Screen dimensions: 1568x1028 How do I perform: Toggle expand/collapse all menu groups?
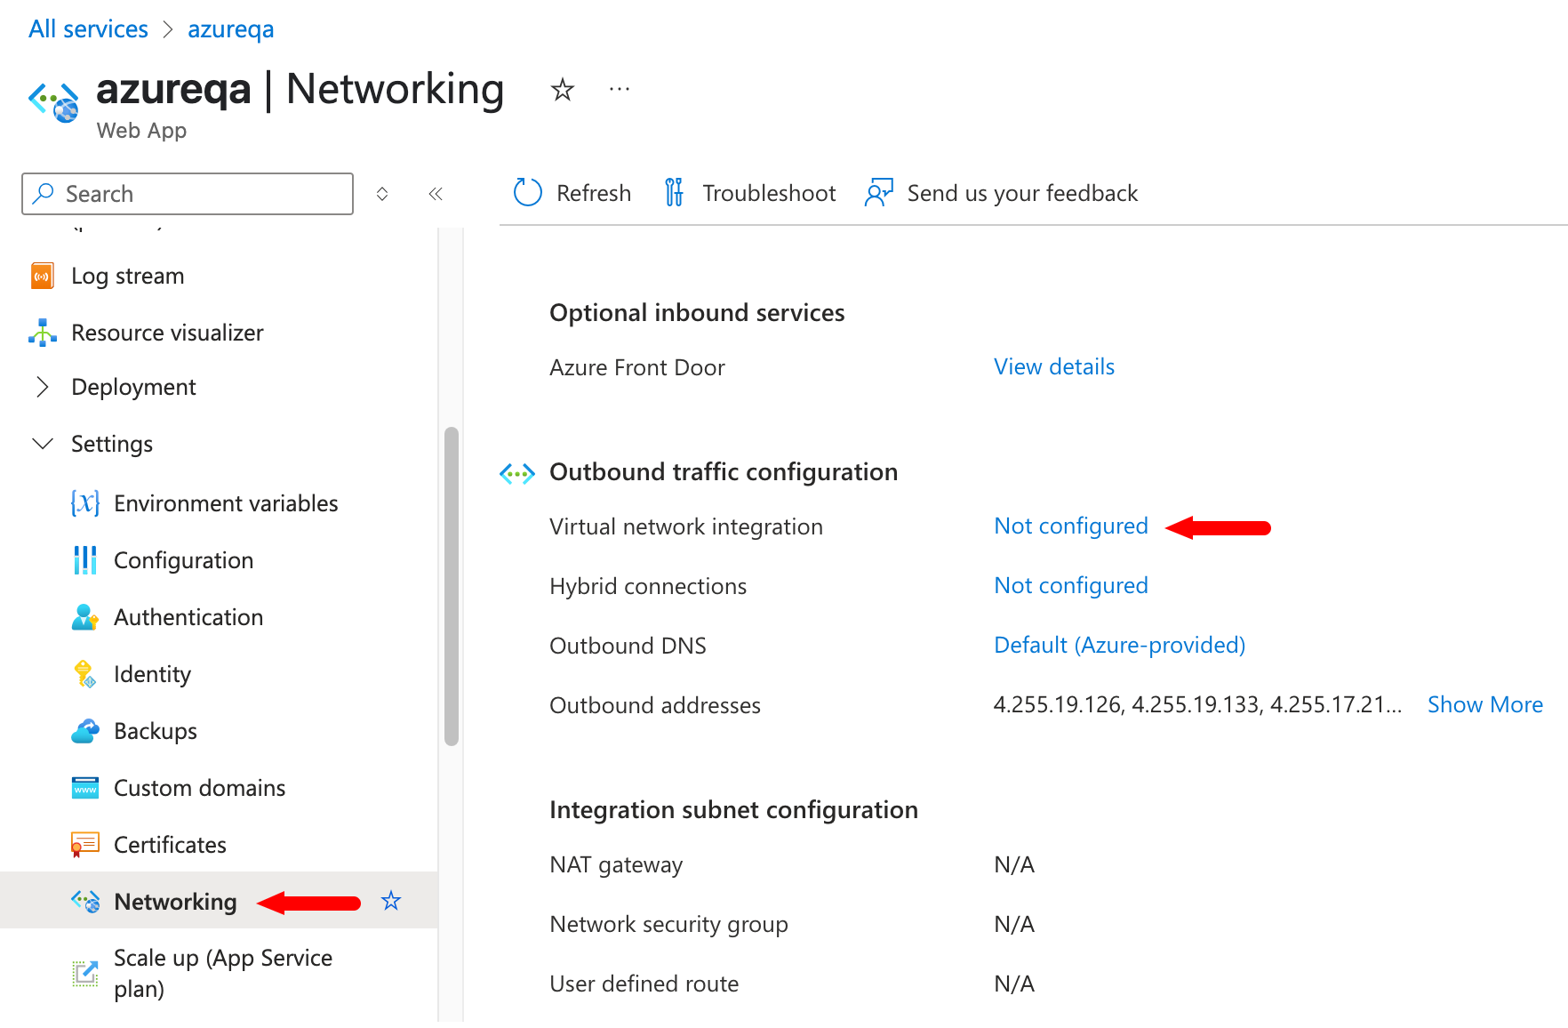point(382,194)
